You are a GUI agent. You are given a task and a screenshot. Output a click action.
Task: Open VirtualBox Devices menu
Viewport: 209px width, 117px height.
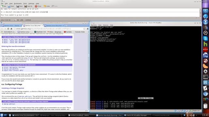(105, 25)
